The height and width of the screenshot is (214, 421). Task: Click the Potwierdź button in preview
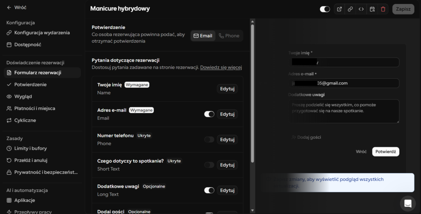386,152
